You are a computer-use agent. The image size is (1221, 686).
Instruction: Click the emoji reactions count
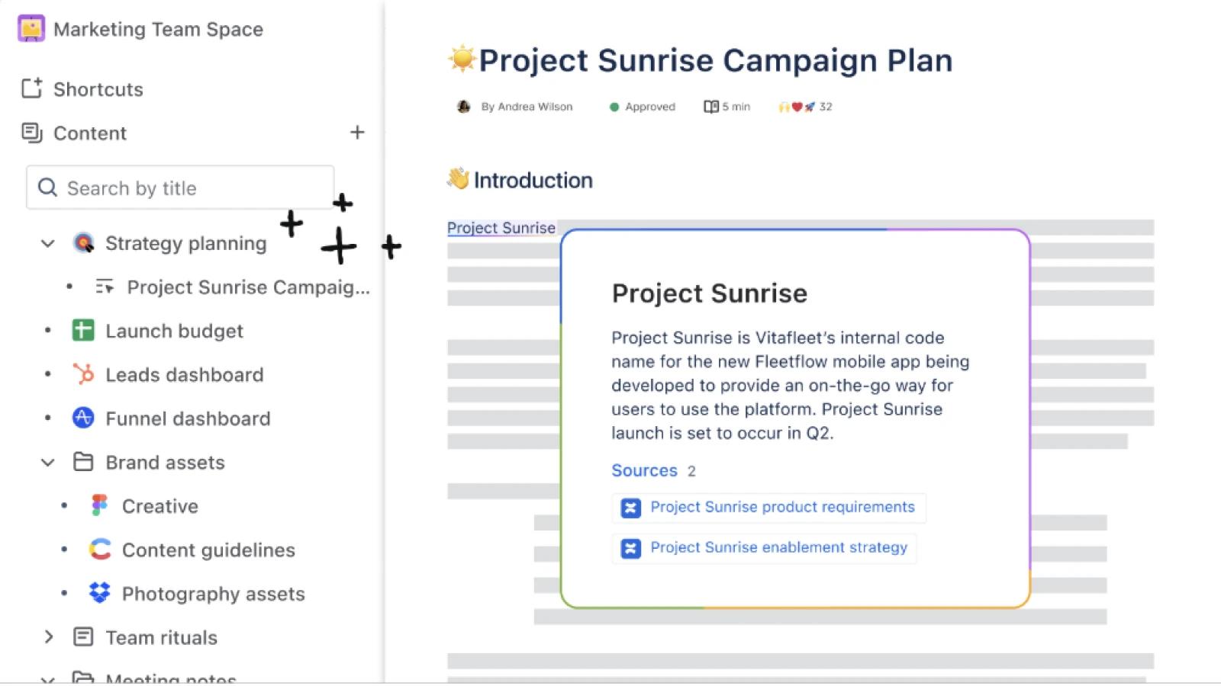tap(826, 107)
